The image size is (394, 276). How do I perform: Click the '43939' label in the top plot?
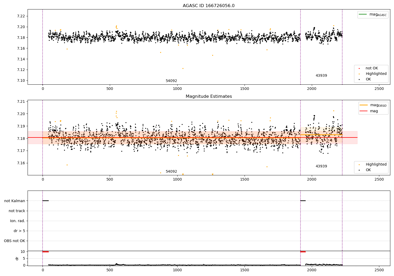(321, 76)
